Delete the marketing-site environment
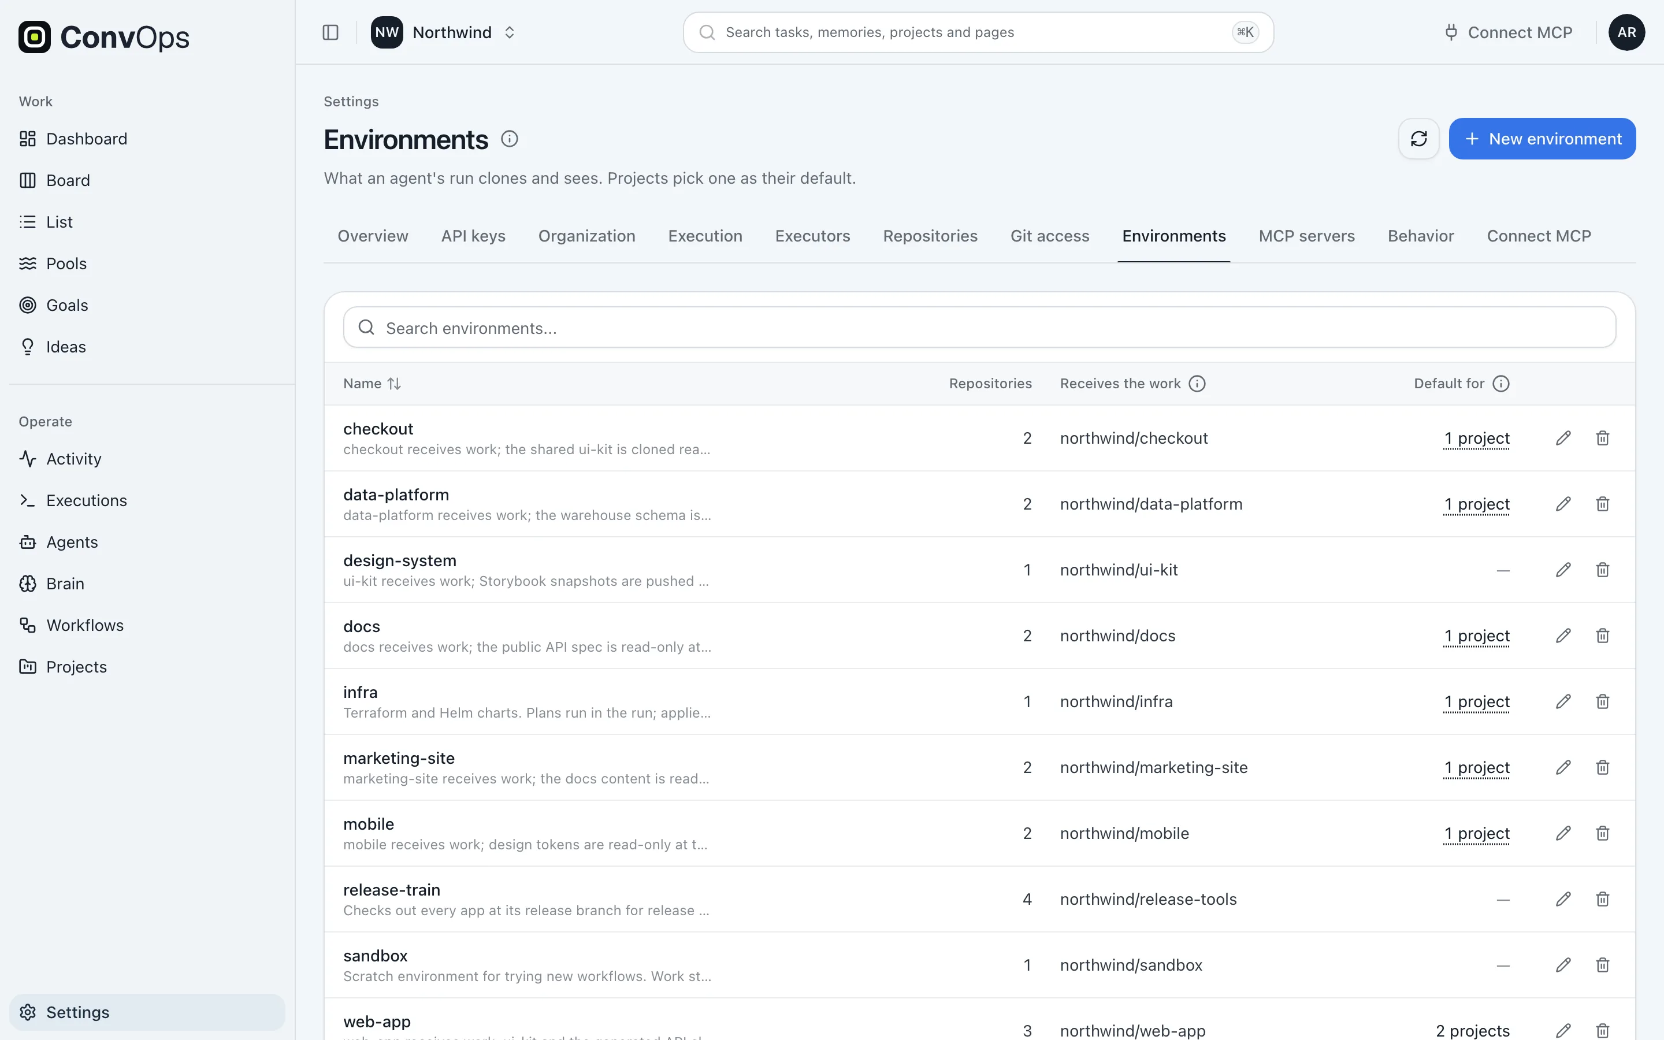Image resolution: width=1664 pixels, height=1040 pixels. [x=1602, y=768]
